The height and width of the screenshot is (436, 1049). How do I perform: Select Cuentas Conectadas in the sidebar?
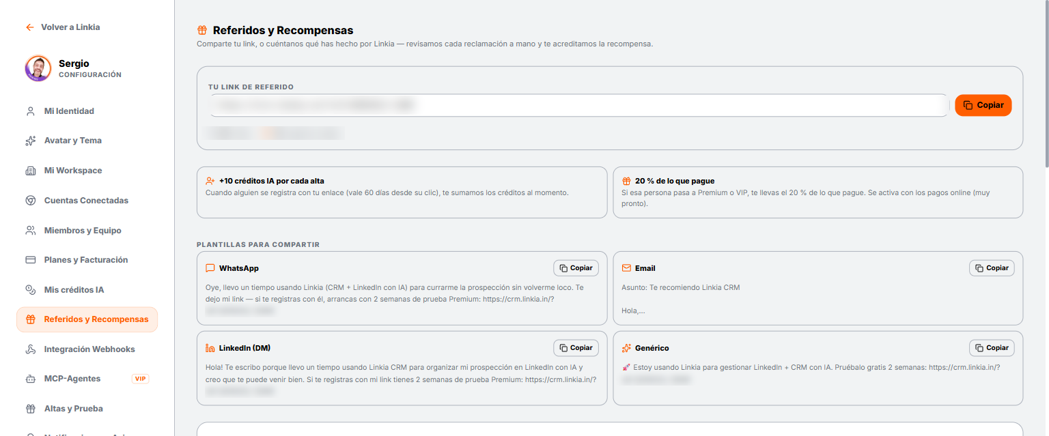coord(87,201)
